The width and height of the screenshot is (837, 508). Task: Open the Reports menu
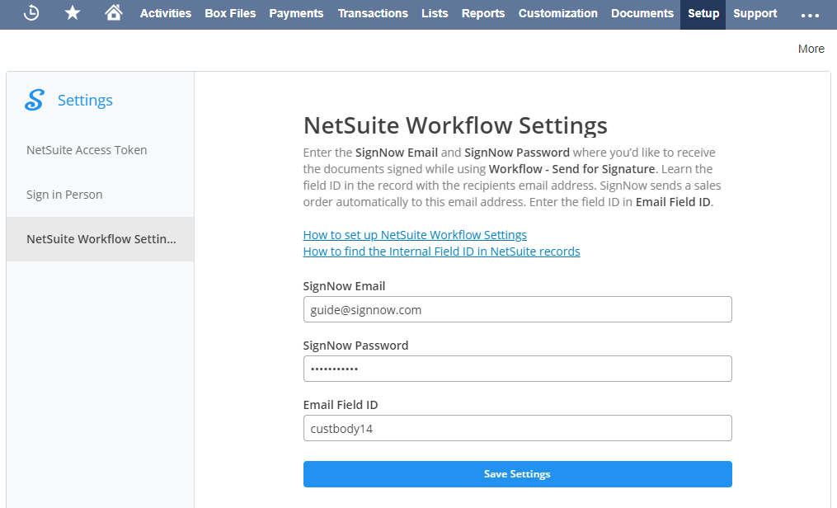click(x=483, y=13)
